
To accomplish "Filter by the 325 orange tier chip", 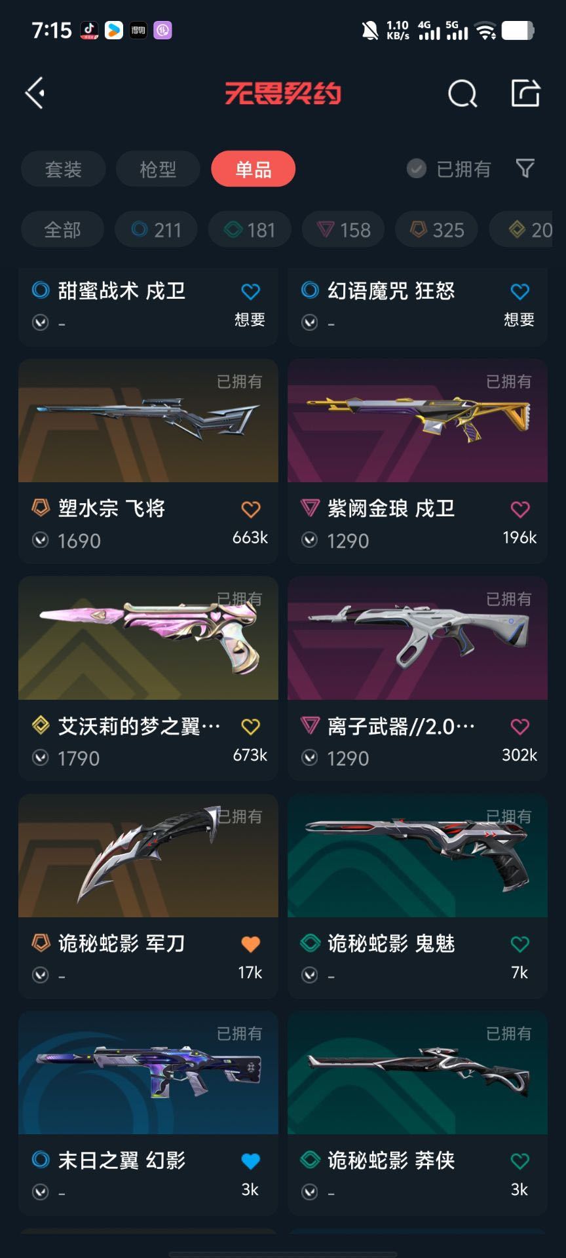I will (x=437, y=229).
